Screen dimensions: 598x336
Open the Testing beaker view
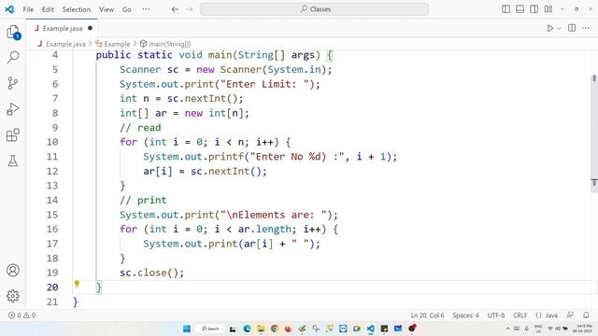tap(12, 161)
